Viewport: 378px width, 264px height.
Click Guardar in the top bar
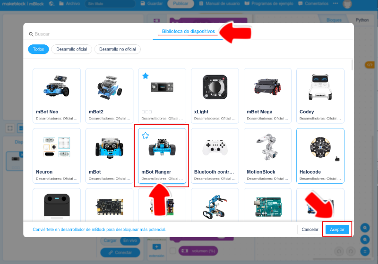[x=152, y=4]
